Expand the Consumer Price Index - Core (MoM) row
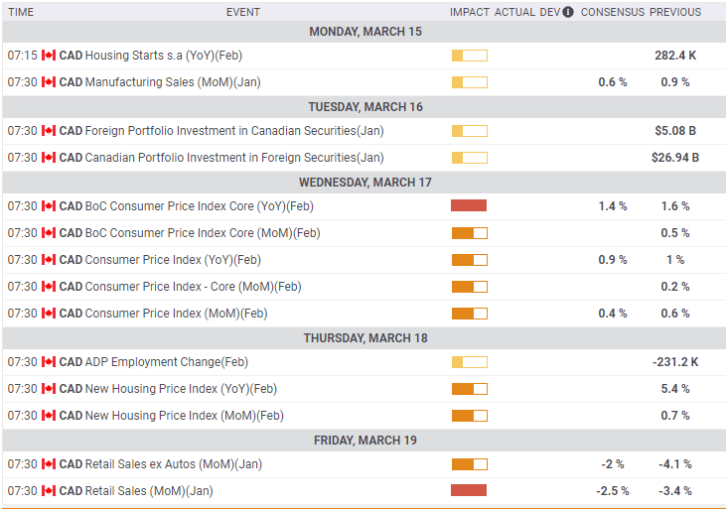 coord(194,287)
